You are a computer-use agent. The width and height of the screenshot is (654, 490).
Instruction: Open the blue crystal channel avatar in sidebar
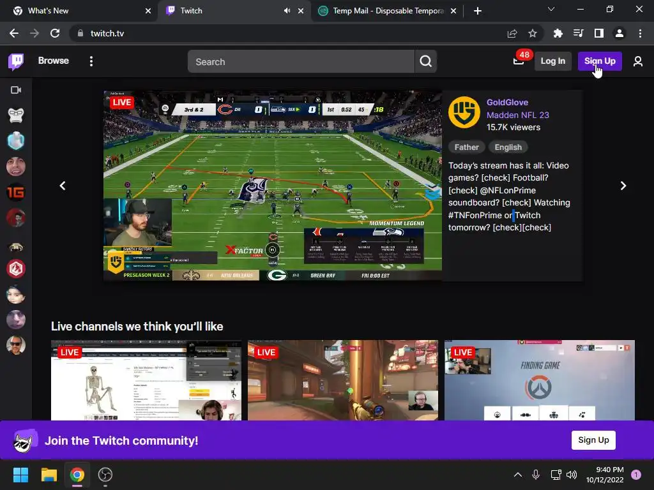pos(16,141)
